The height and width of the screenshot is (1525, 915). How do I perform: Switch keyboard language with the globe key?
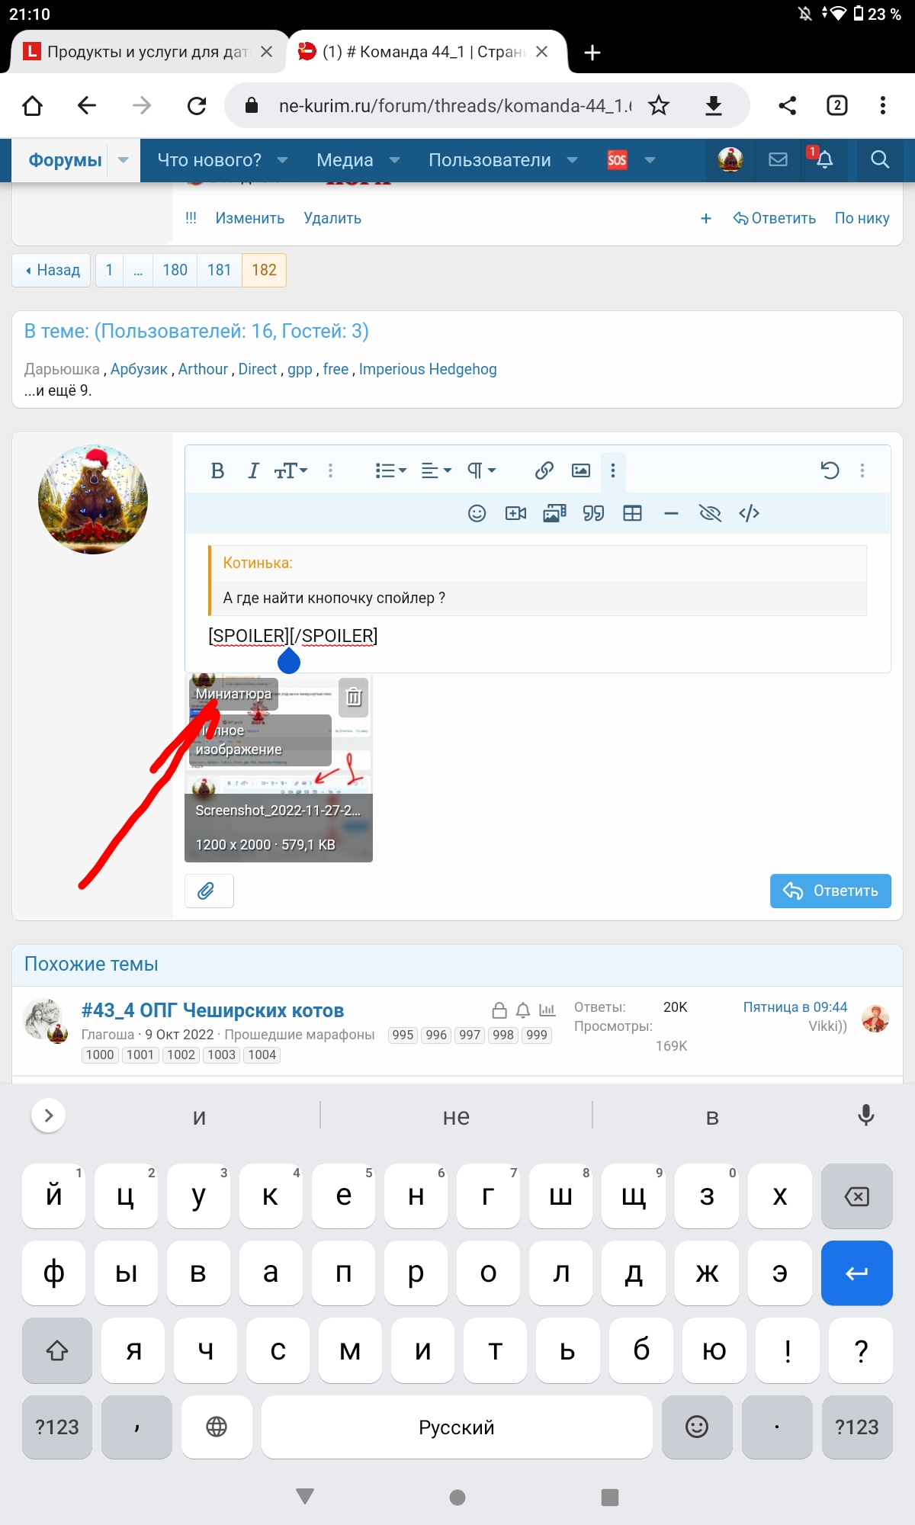217,1427
